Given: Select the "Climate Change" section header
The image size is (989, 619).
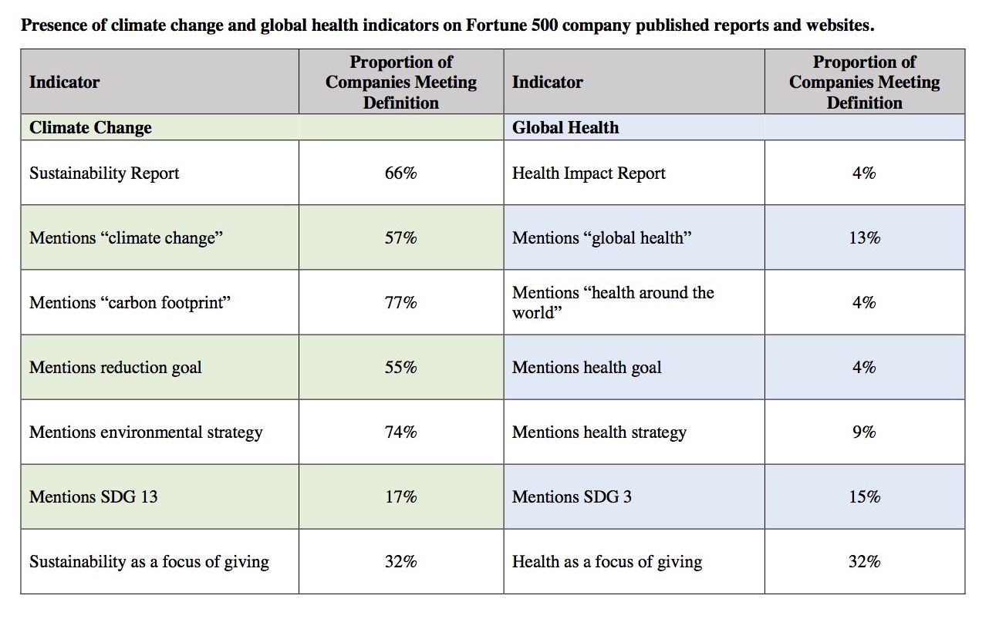Looking at the screenshot, I should [x=90, y=128].
